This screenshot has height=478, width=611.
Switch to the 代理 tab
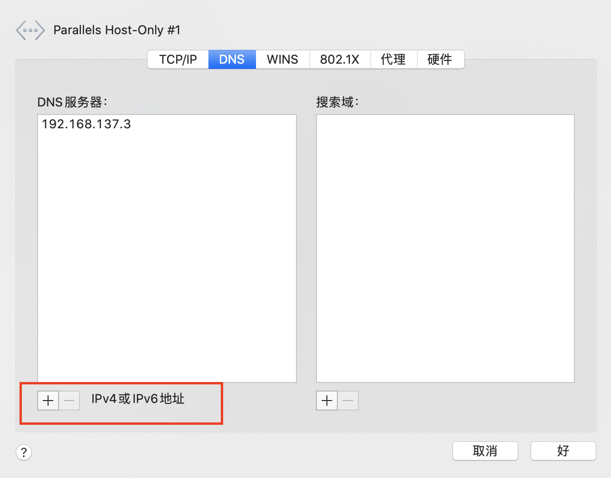[x=394, y=59]
